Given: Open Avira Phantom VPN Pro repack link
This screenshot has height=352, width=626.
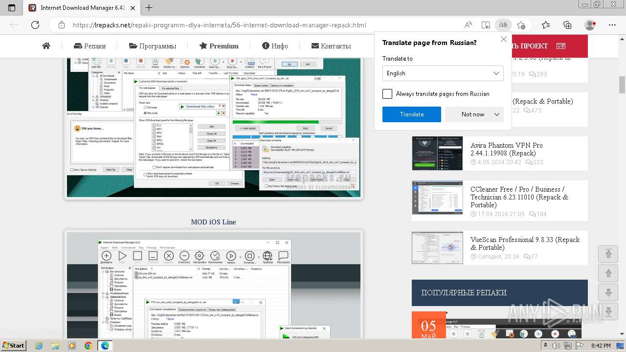Looking at the screenshot, I should 507,149.
